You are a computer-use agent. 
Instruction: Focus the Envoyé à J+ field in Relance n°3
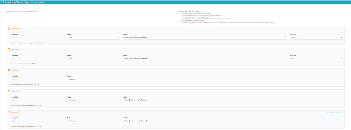pyautogui.click(x=38, y=79)
